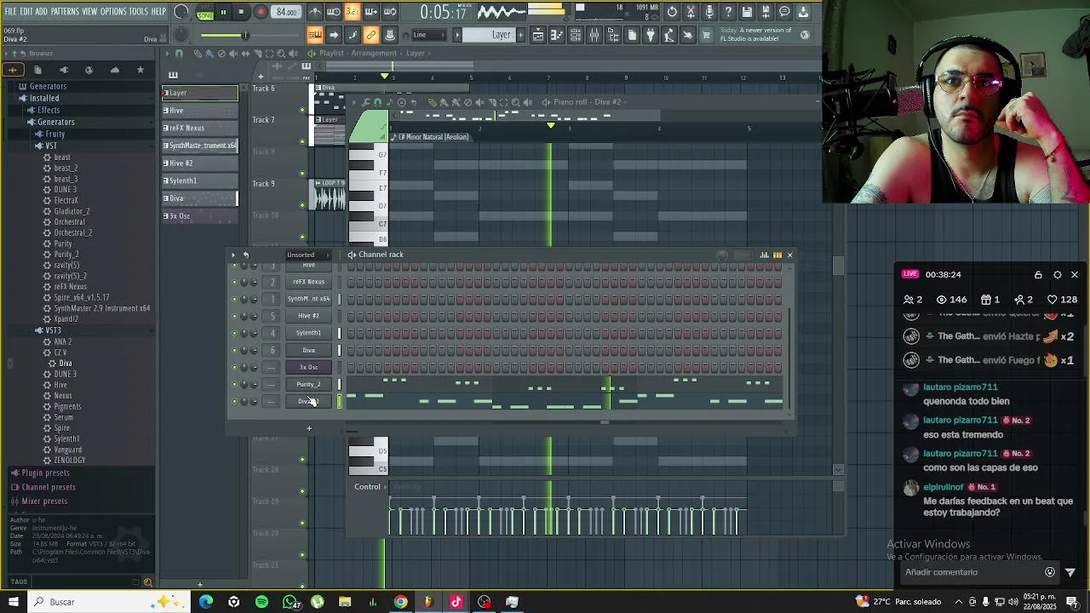
Task: Click the undo history icon
Action: pyautogui.click(x=672, y=12)
